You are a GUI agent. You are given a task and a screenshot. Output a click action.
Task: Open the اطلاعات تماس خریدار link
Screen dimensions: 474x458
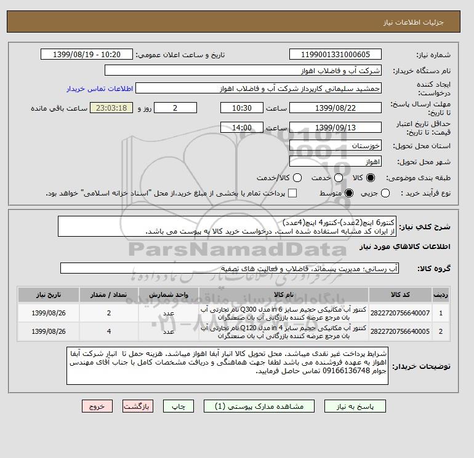(100, 89)
